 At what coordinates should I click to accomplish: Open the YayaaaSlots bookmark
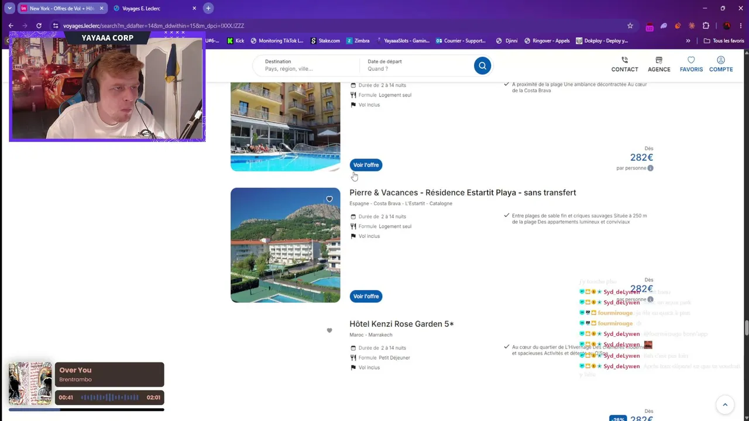403,41
